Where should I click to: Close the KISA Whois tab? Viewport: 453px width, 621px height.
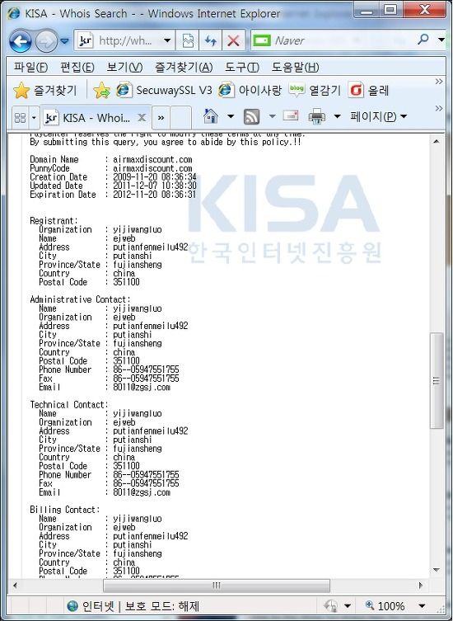(142, 118)
